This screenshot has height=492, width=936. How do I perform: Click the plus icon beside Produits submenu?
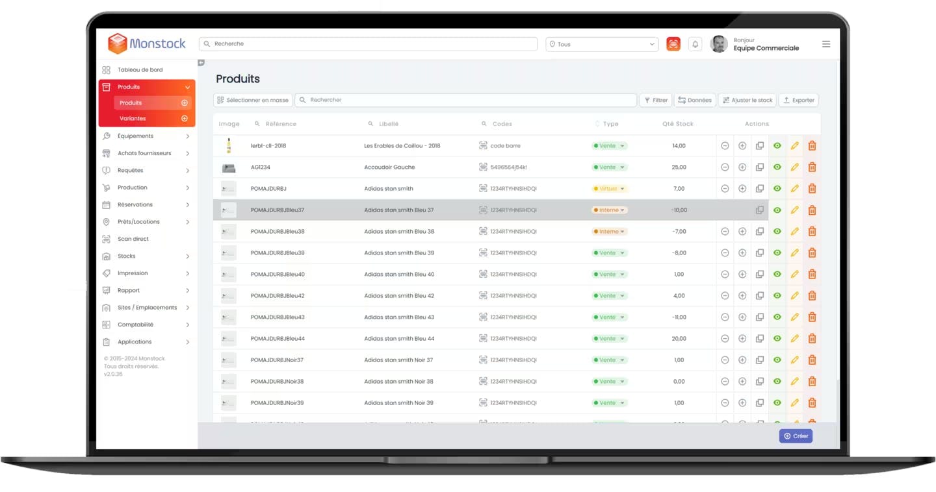(x=185, y=103)
